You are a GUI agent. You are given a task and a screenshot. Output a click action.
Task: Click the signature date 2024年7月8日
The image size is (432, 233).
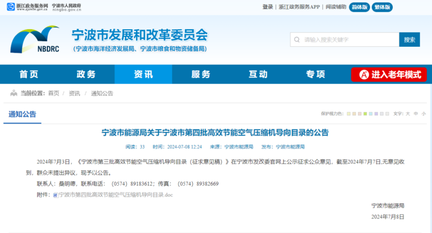point(388,217)
